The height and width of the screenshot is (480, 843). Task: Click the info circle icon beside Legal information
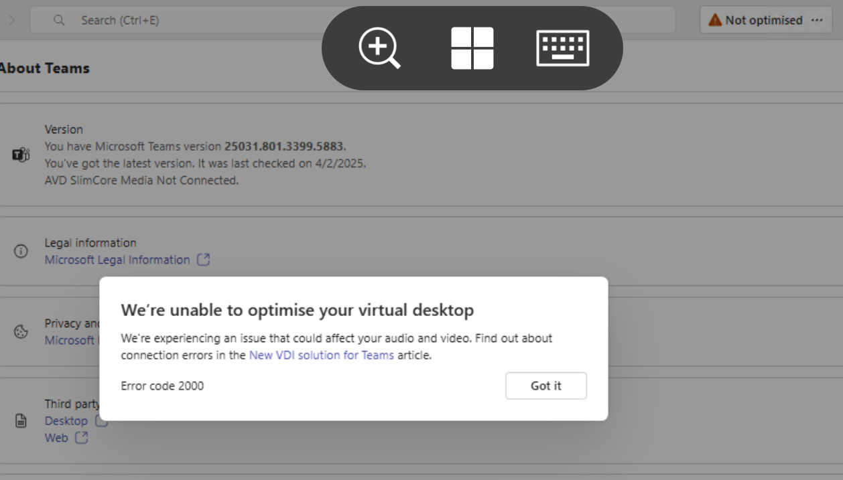(x=21, y=252)
